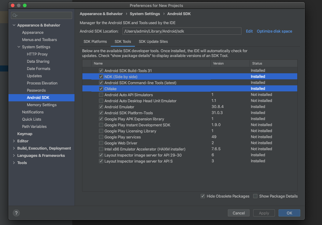Open Appearance settings page
The width and height of the screenshot is (322, 225).
(x=33, y=33)
